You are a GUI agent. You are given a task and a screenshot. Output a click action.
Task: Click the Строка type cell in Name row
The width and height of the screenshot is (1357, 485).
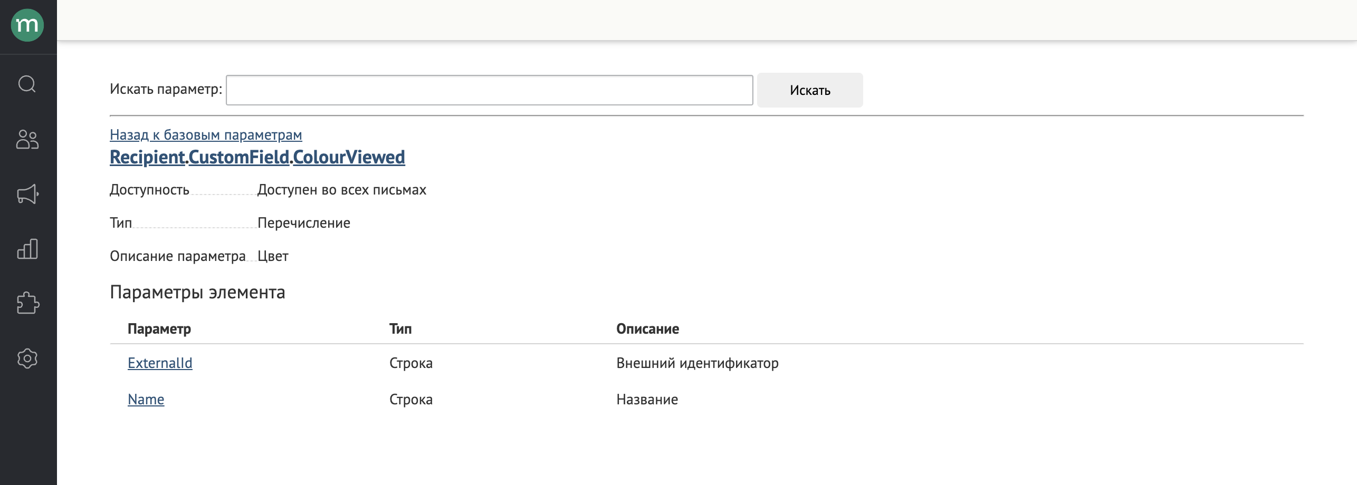411,400
